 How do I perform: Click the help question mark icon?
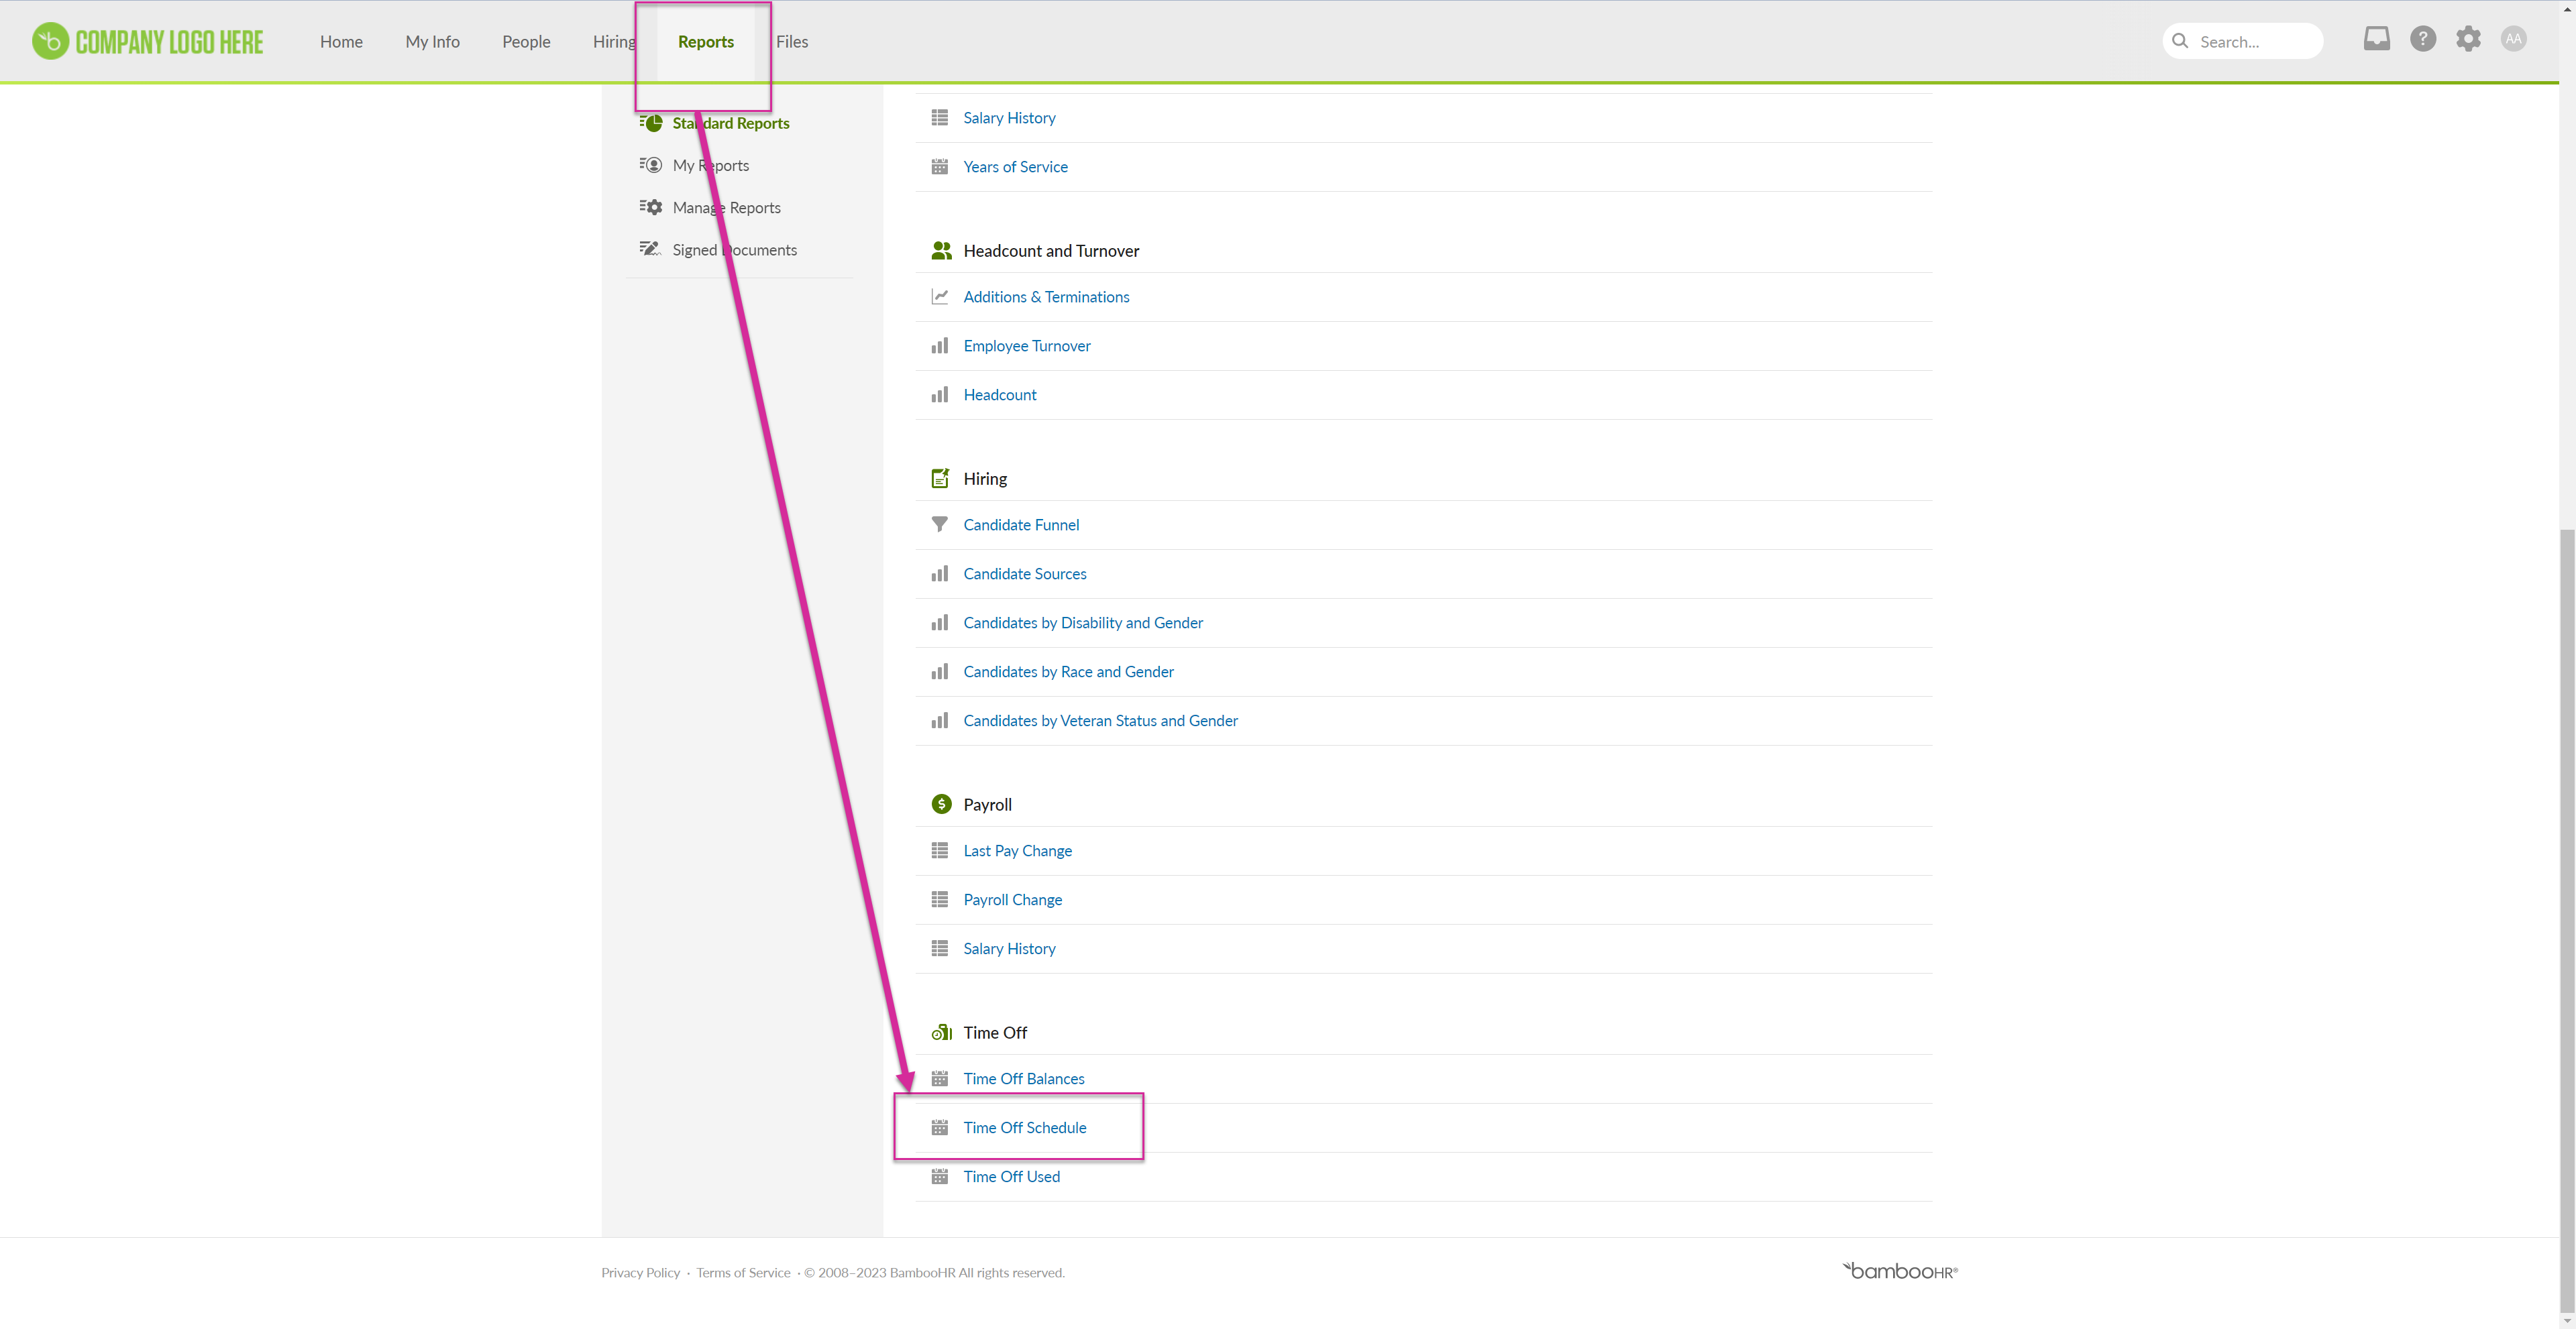click(x=2422, y=39)
